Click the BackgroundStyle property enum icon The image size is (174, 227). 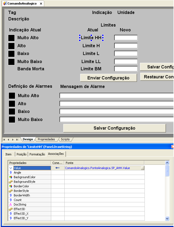pos(10,182)
